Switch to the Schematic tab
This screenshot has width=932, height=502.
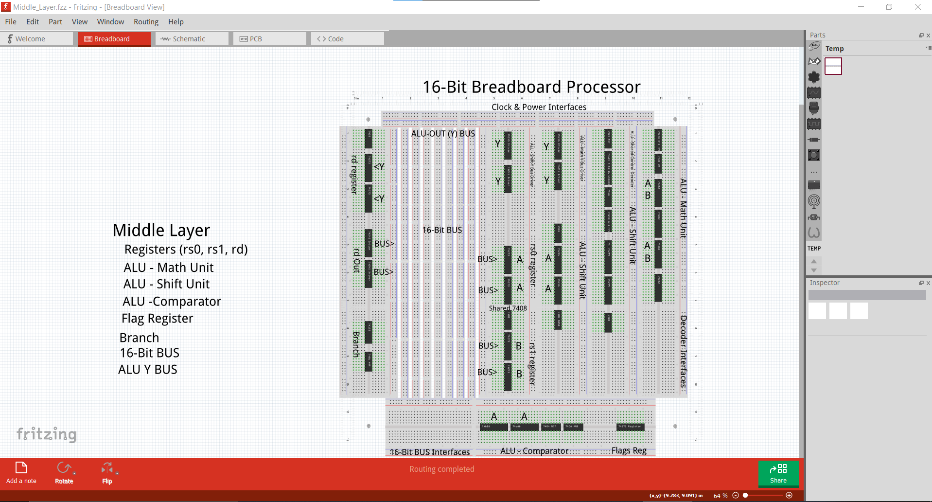pos(191,38)
